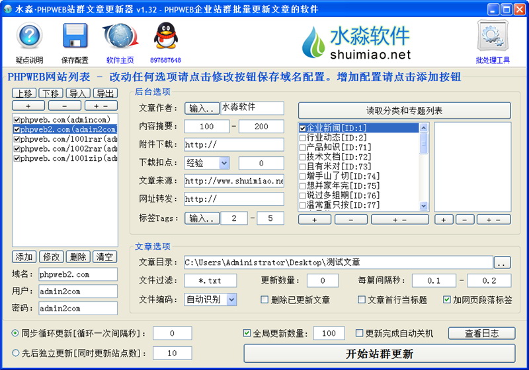Click the 文章作者 输入.. button
The height and width of the screenshot is (370, 529).
click(202, 108)
